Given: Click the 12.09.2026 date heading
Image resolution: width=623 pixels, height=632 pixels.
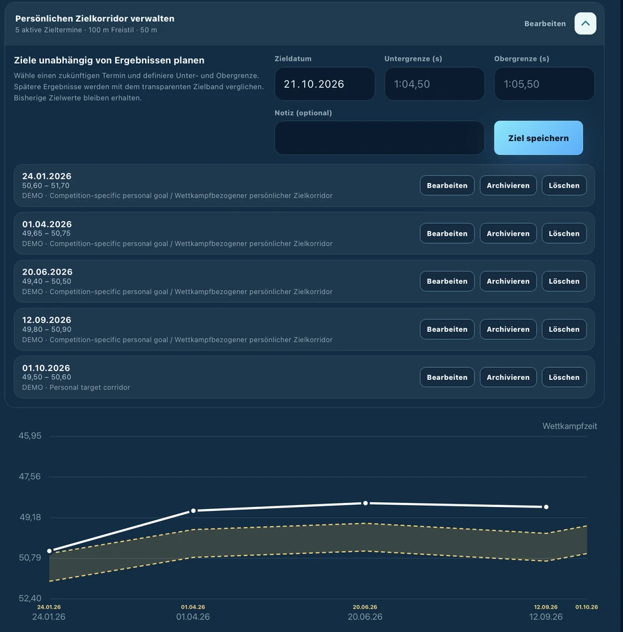Looking at the screenshot, I should 47,320.
